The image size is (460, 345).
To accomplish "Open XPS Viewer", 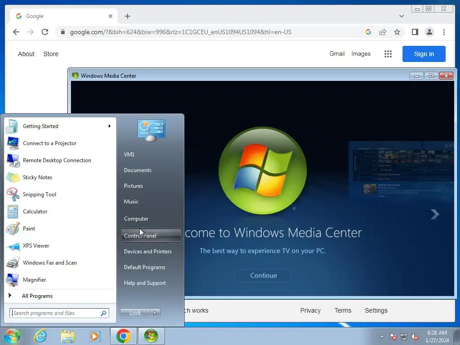I will coord(61,246).
